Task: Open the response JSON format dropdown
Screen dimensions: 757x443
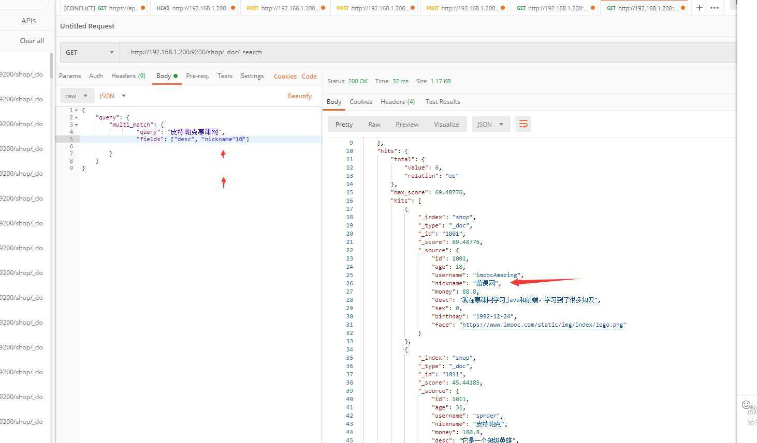Action: (491, 124)
